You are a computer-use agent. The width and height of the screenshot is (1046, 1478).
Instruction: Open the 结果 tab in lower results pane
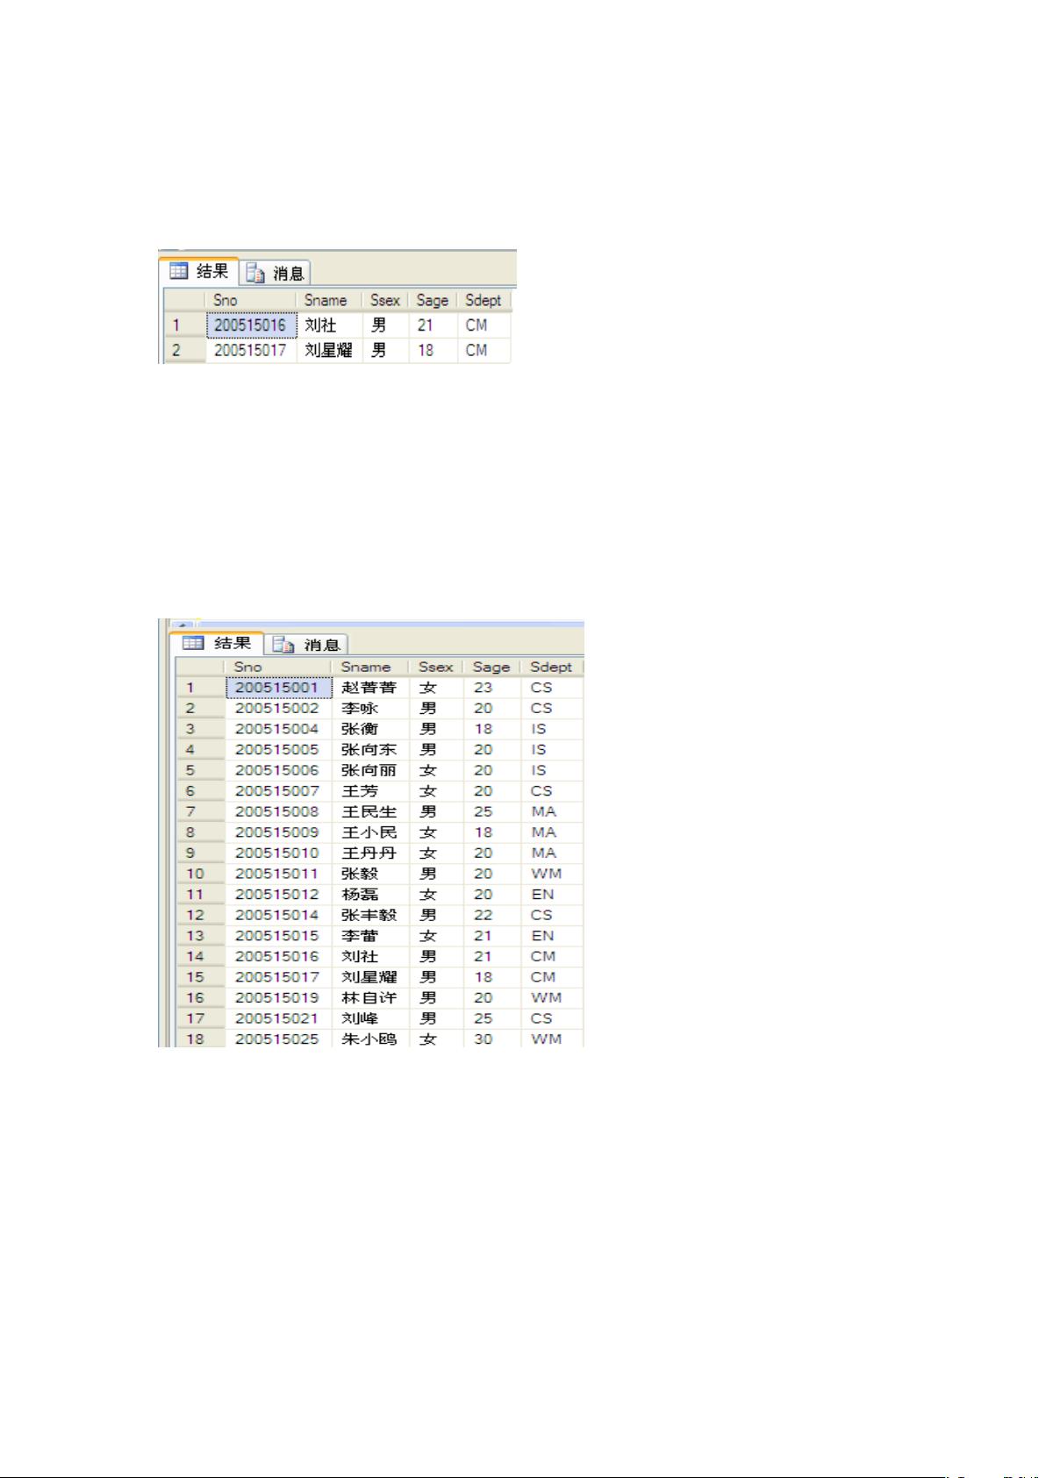click(216, 643)
